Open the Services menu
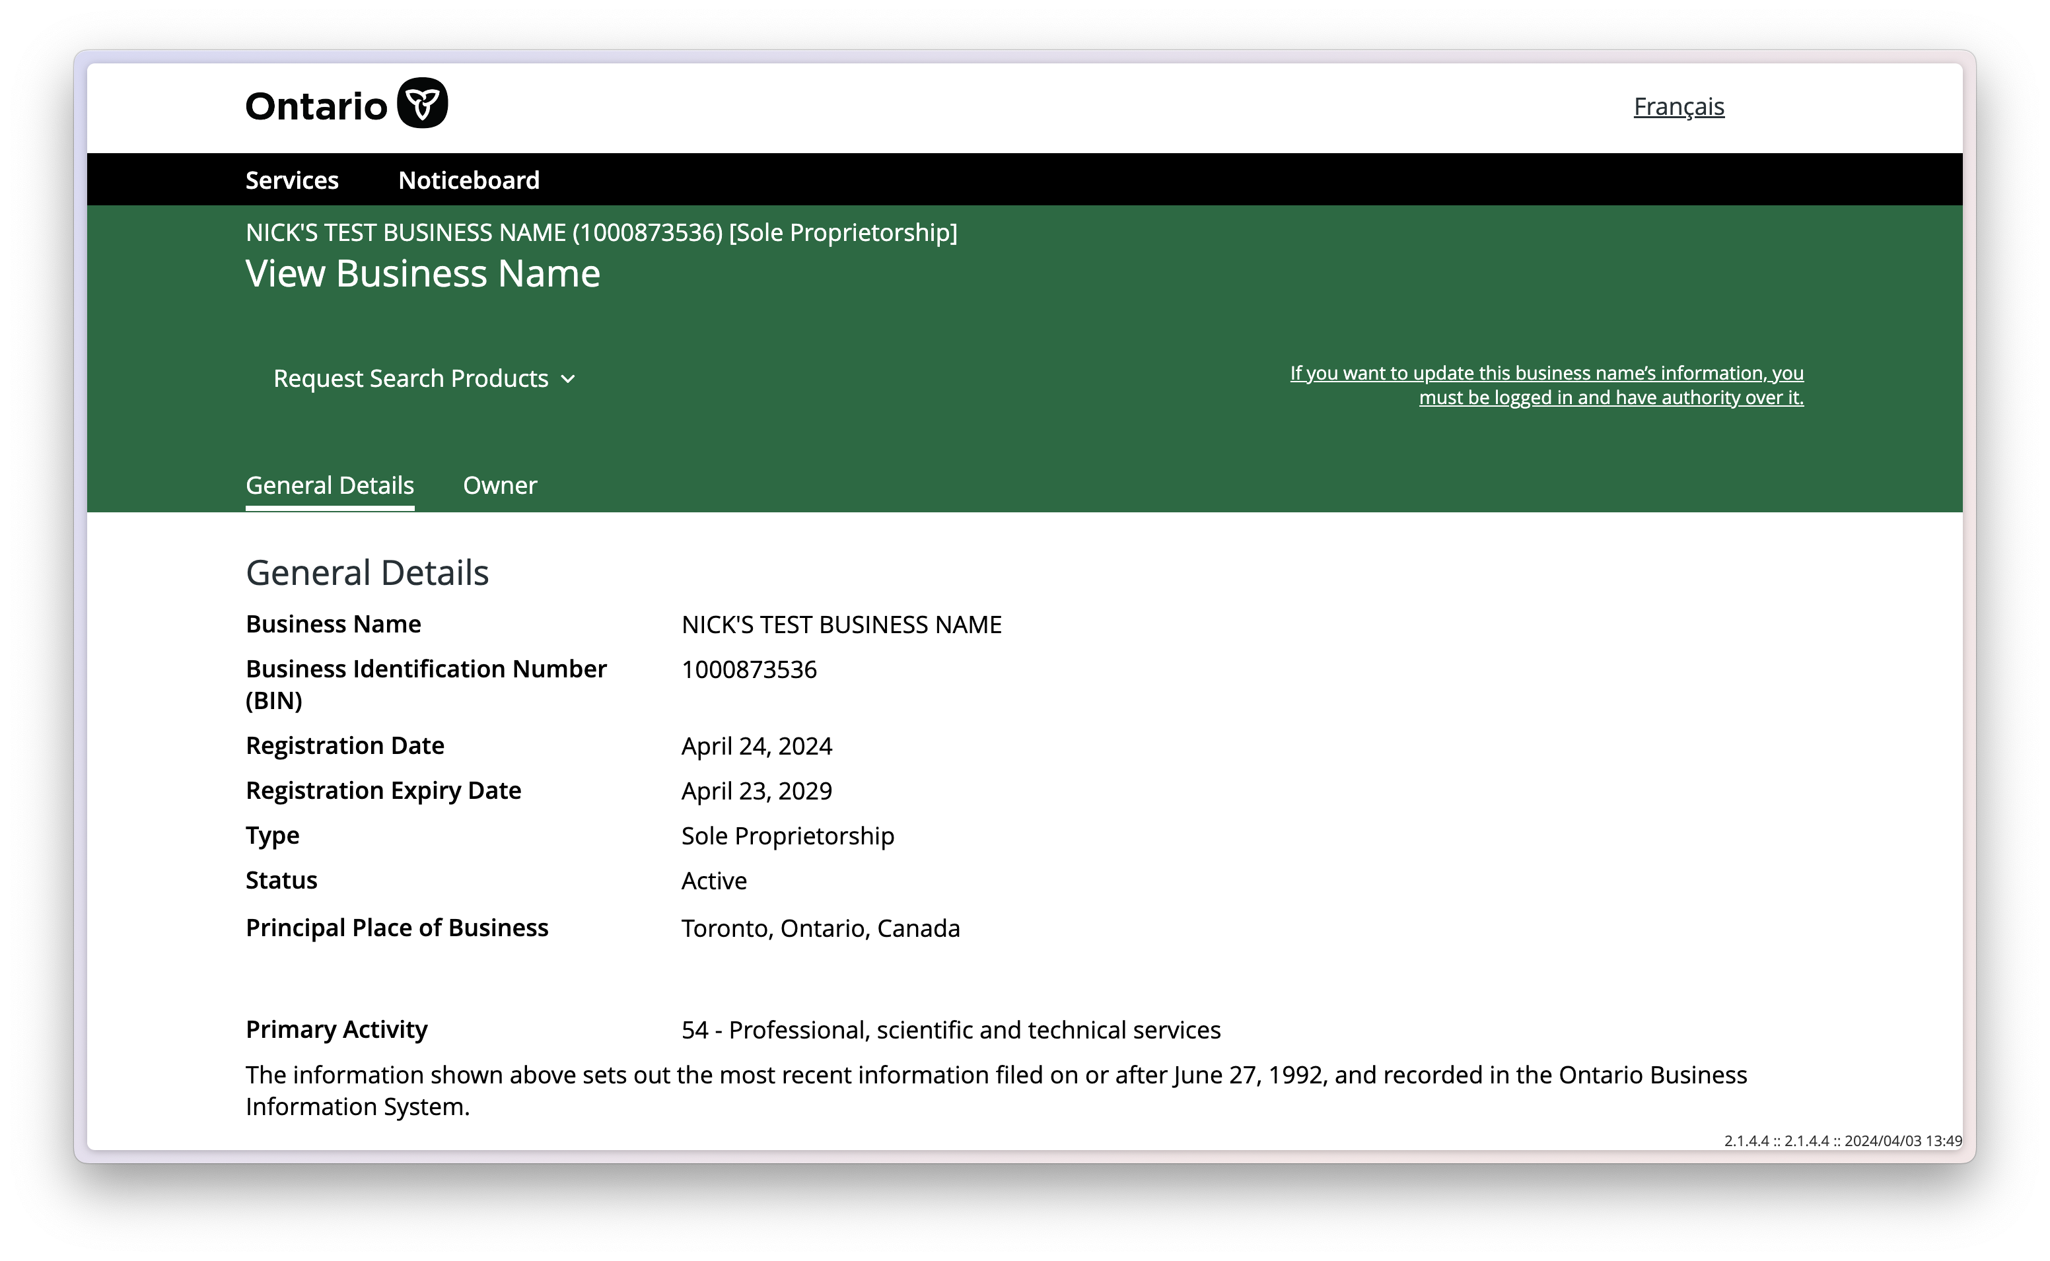 click(x=292, y=180)
